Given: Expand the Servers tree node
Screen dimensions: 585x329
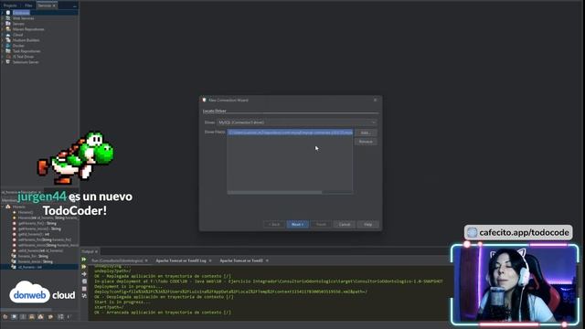Looking at the screenshot, I should pos(3,24).
